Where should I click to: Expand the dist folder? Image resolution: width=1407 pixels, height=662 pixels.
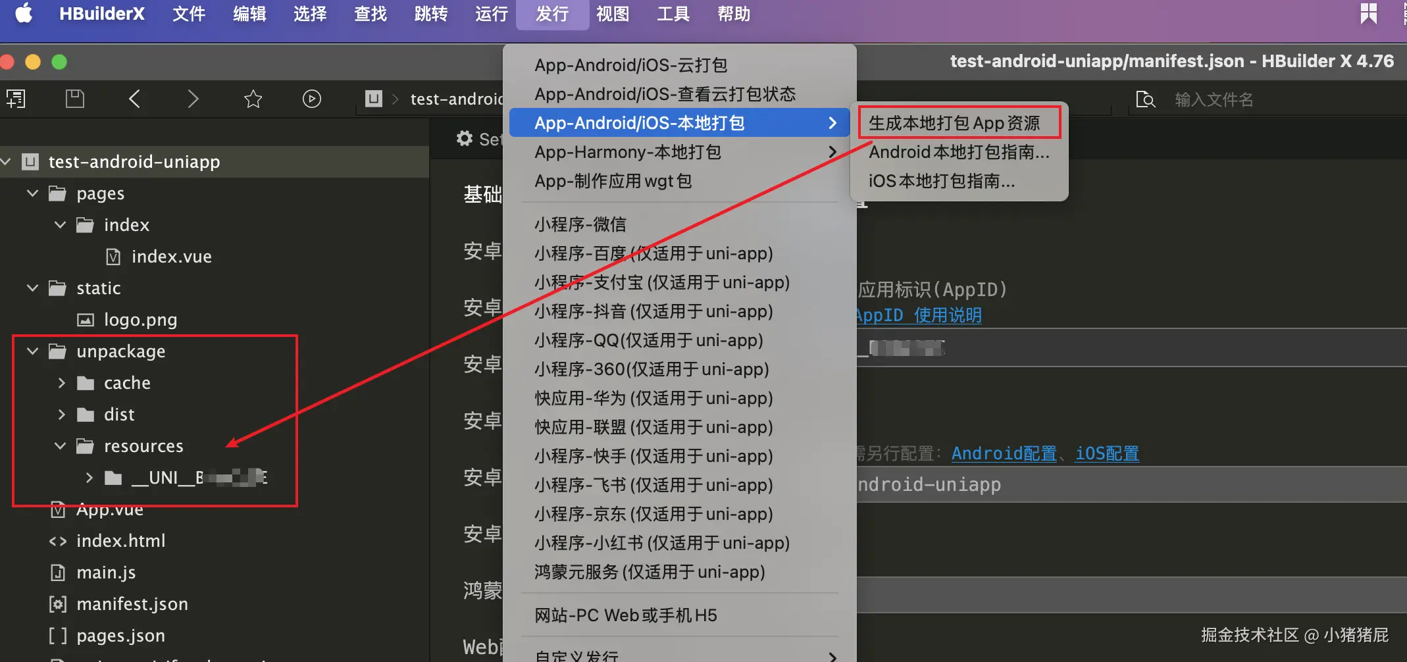pyautogui.click(x=61, y=415)
